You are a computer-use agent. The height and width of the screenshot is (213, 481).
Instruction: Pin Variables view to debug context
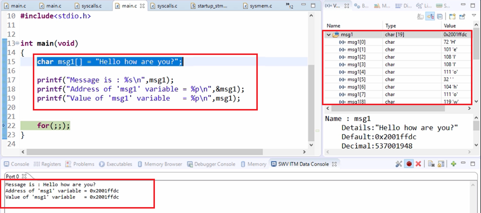(x=462, y=17)
